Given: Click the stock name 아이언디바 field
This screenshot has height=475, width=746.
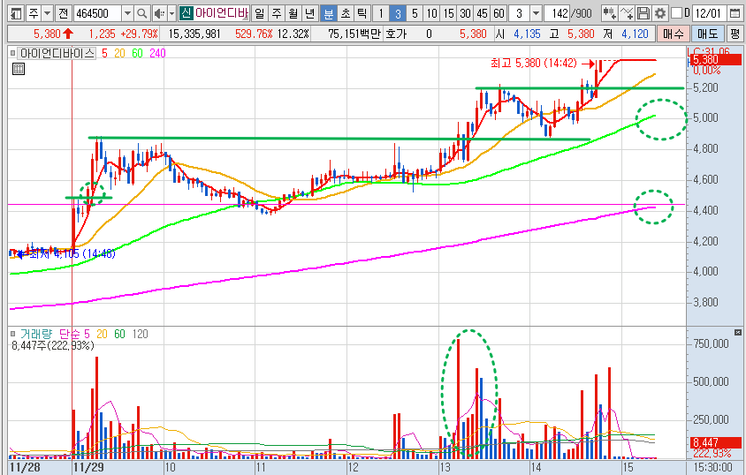Looking at the screenshot, I should coord(221,13).
